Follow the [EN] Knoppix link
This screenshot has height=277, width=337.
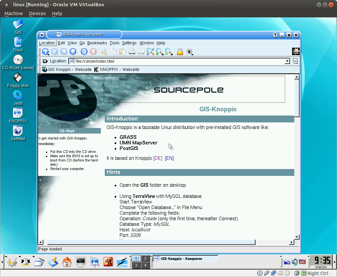169,158
